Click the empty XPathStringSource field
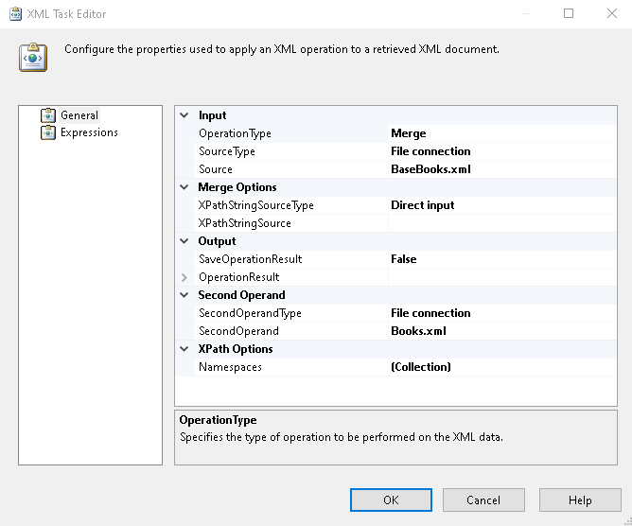 pos(501,223)
